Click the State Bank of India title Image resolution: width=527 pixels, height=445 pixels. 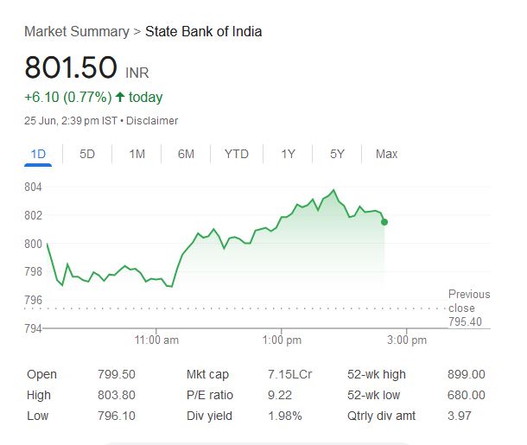tap(203, 32)
